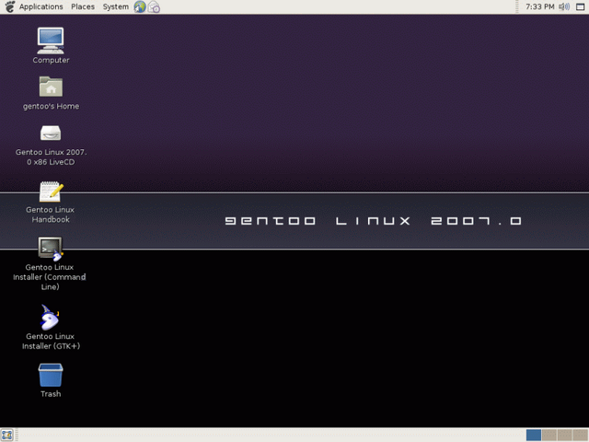Open the Applications menu
Viewport: 589px width, 442px height.
tap(40, 6)
